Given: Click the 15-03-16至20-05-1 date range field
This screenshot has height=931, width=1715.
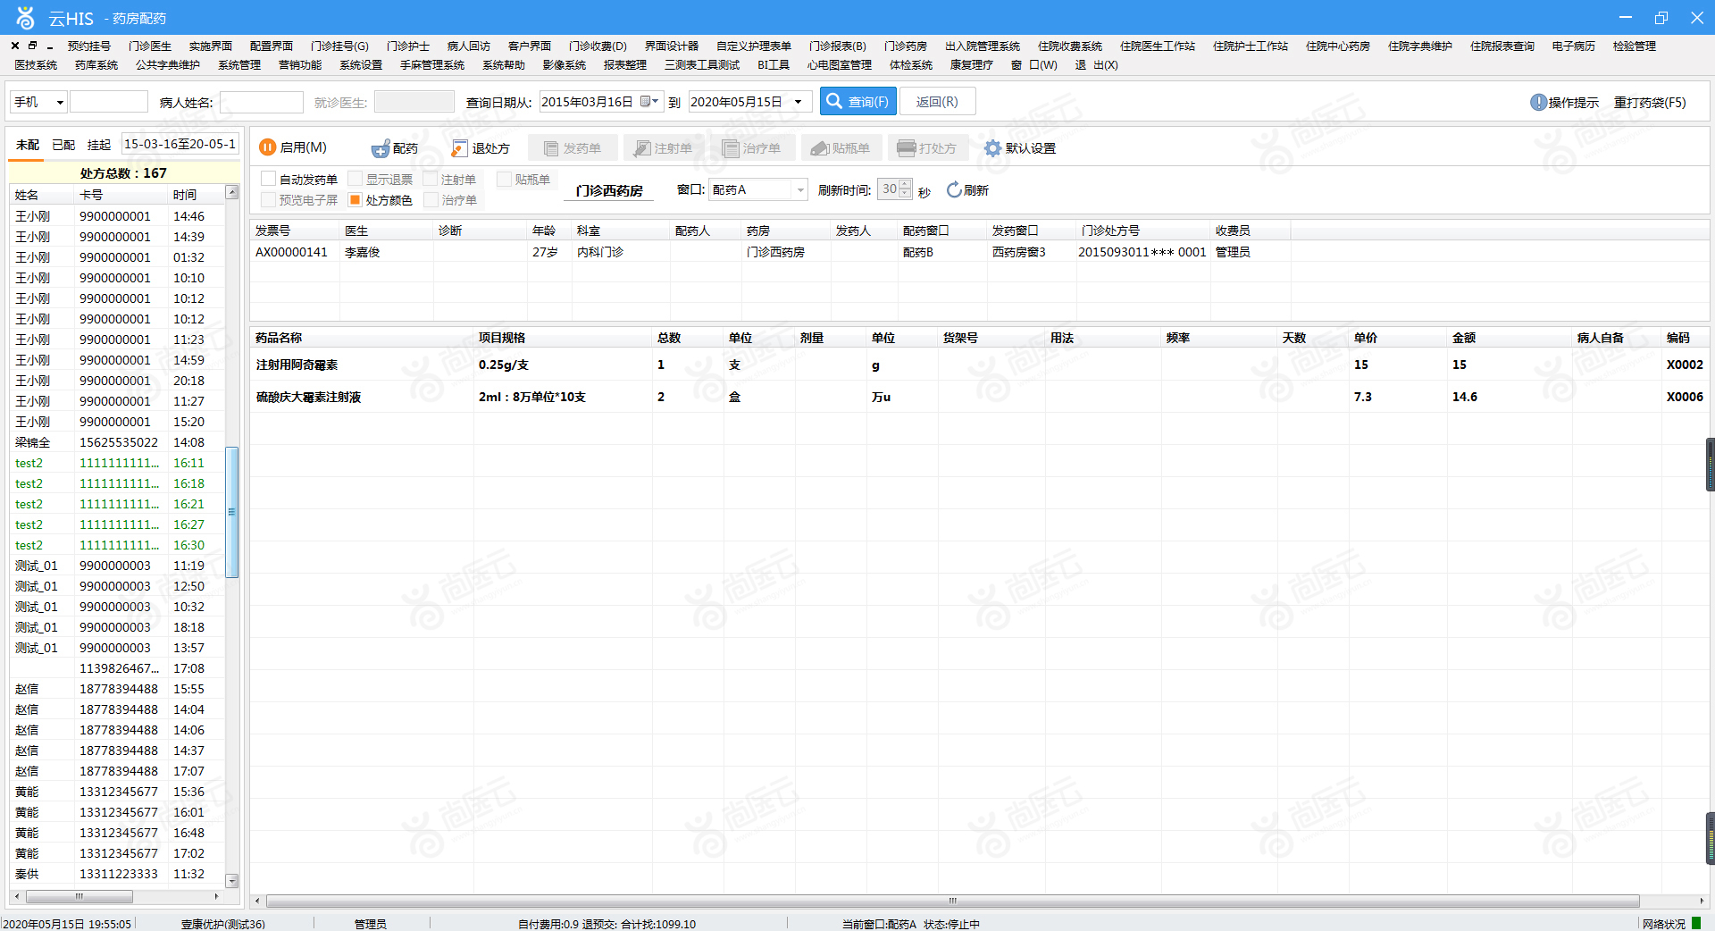Looking at the screenshot, I should pyautogui.click(x=180, y=144).
